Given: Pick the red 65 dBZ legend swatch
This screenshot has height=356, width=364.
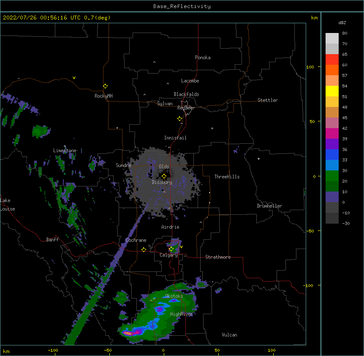Looking at the screenshot, I should tap(332, 59).
